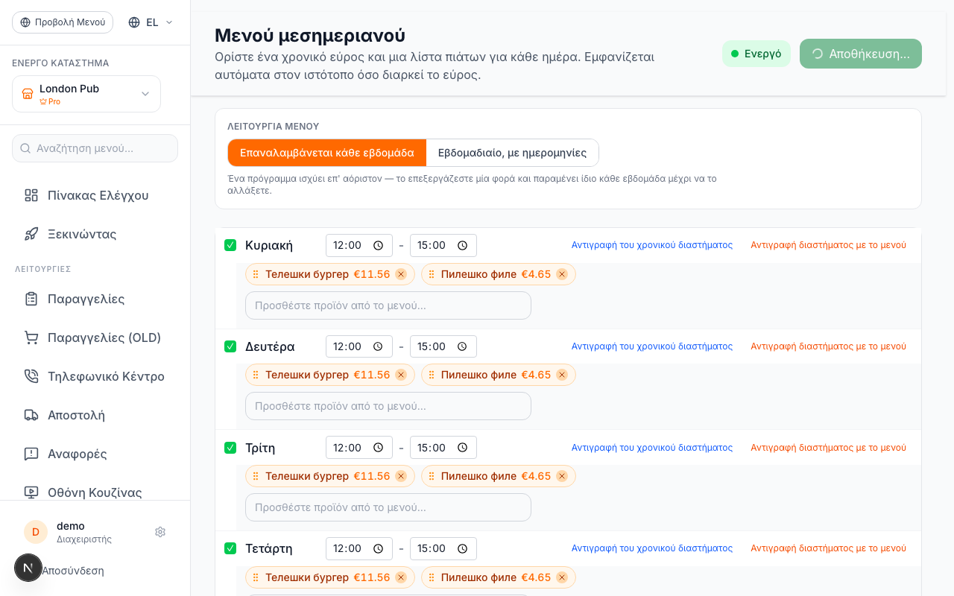Open Πίνακας Ελέγχου in sidebar
The height and width of the screenshot is (596, 954).
(x=95, y=195)
